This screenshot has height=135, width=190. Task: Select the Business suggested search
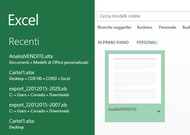[145, 27]
